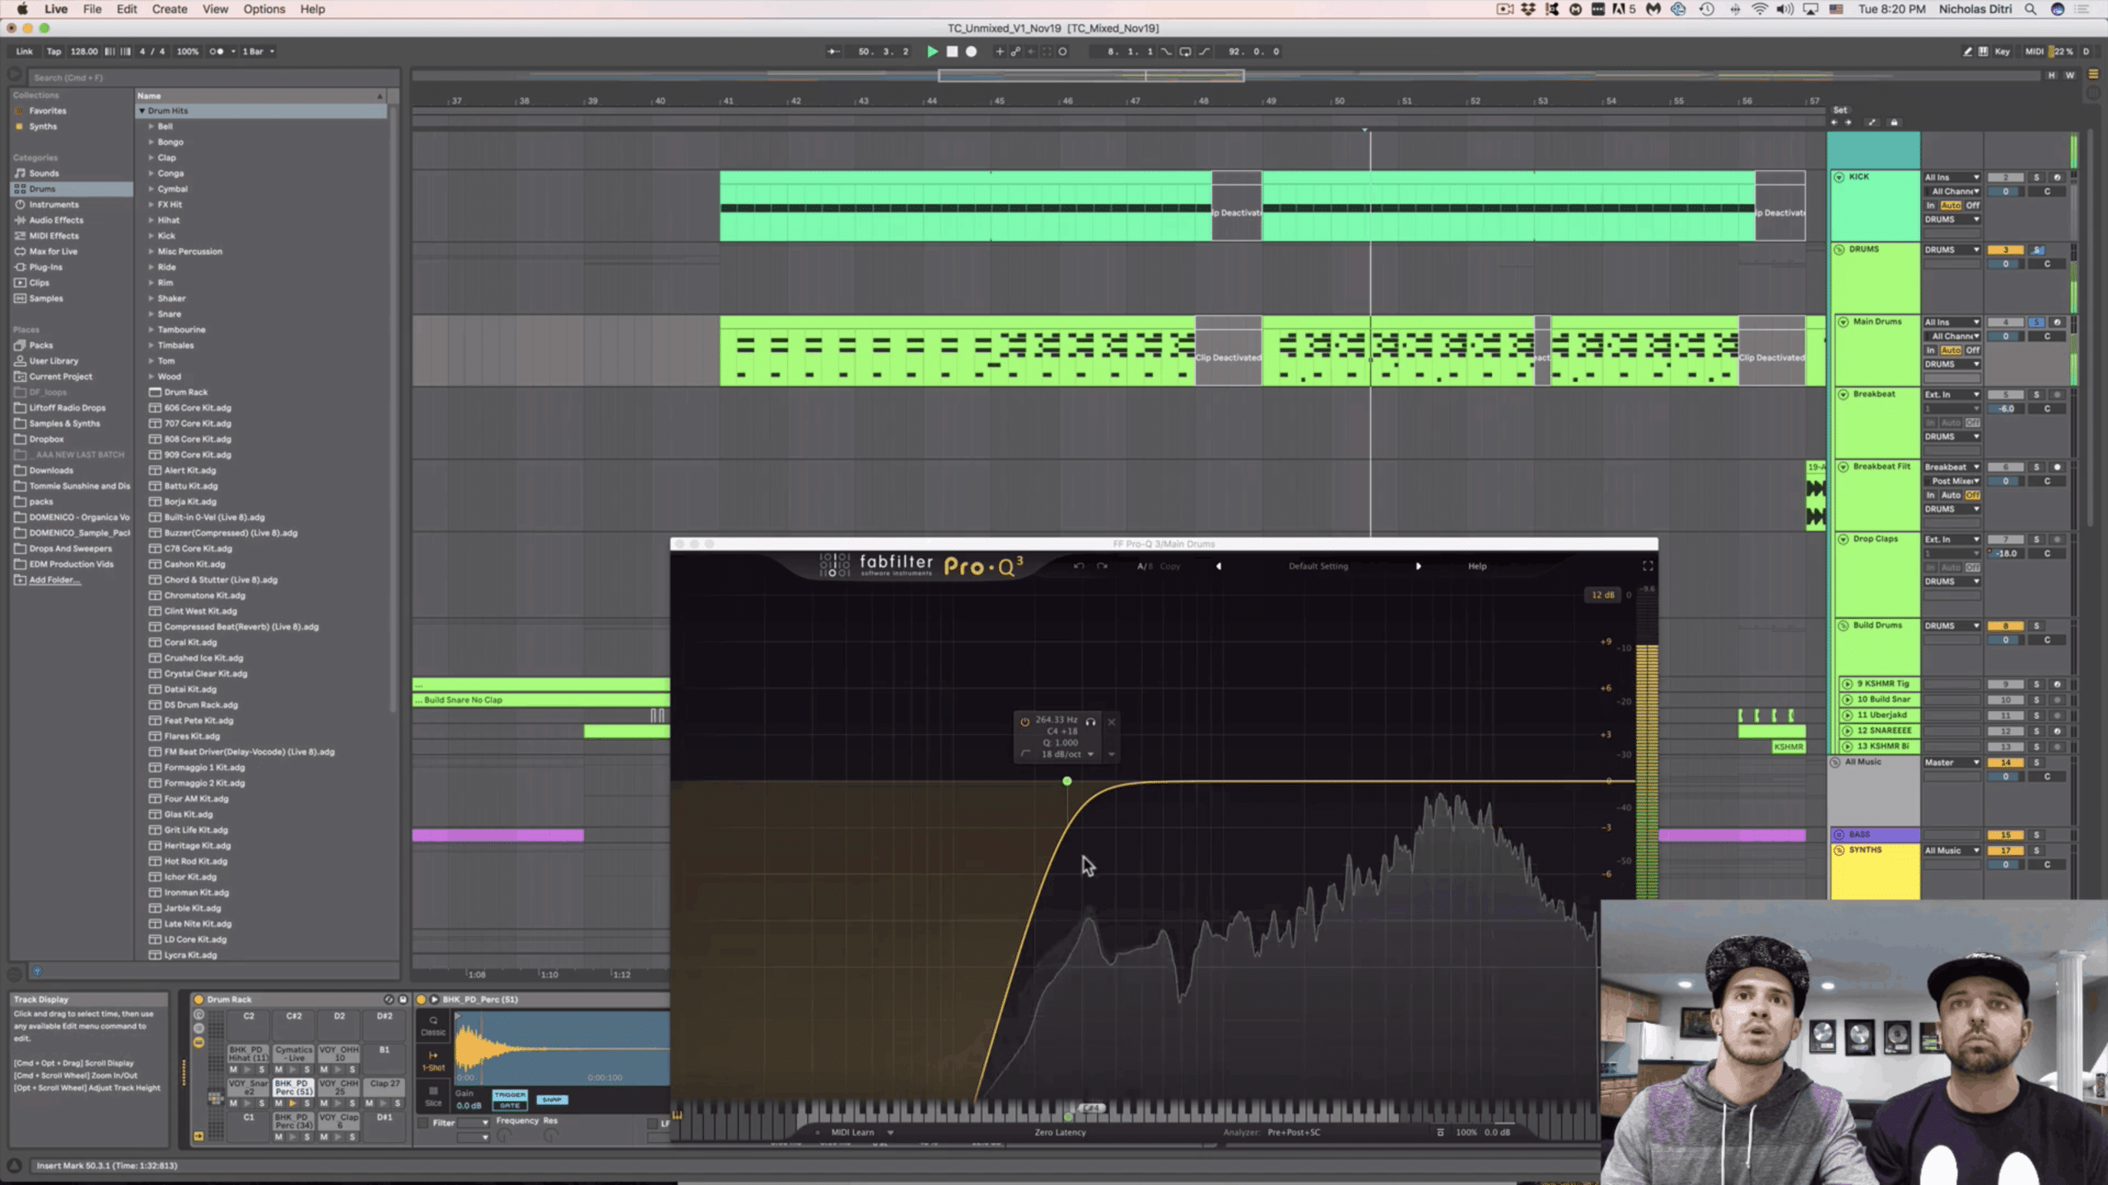Solo the EQ band with headphones icon
This screenshot has width=2108, height=1185.
click(1090, 722)
